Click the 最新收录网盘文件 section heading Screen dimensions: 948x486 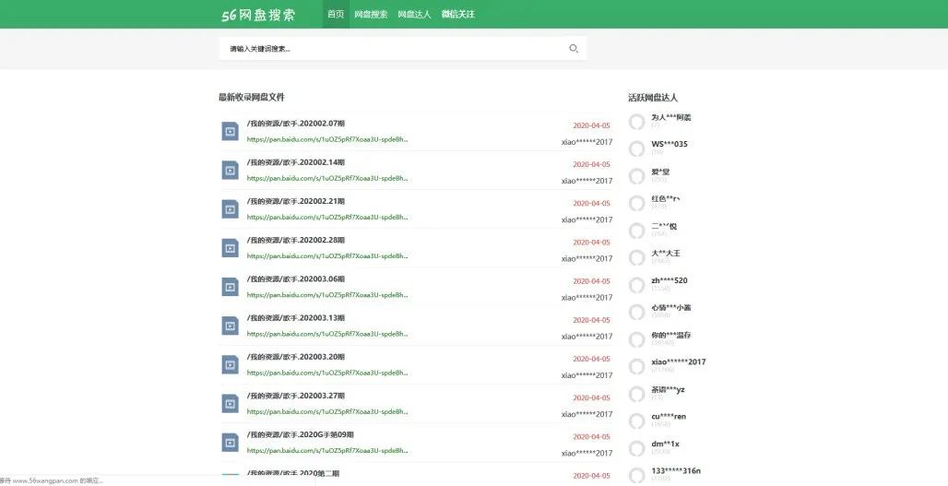tap(252, 97)
